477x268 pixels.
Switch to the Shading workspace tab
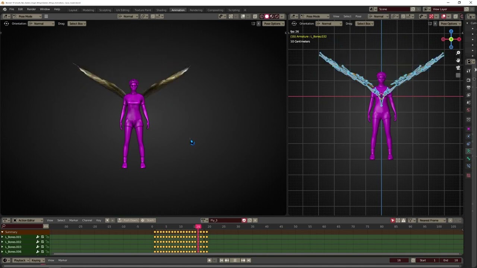161,10
